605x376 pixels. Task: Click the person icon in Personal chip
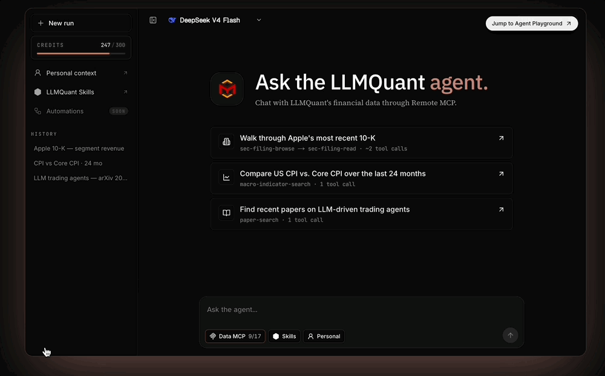click(310, 336)
